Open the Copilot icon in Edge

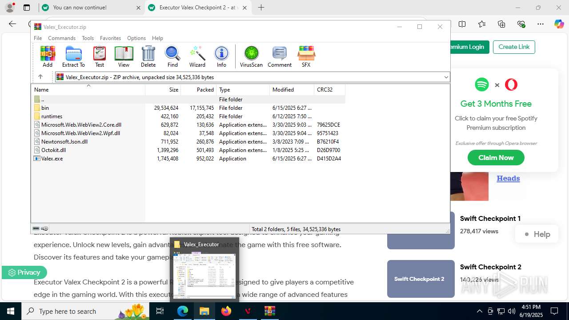click(x=559, y=24)
